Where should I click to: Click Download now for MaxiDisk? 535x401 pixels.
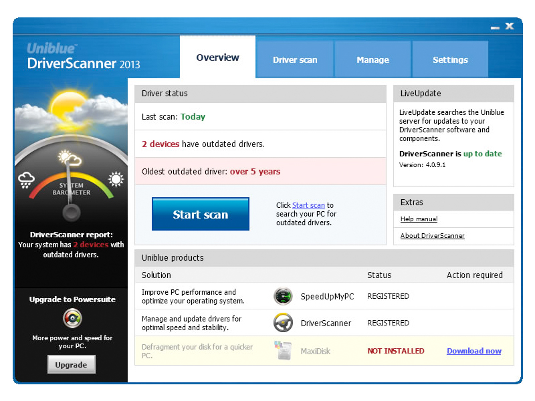pos(474,351)
